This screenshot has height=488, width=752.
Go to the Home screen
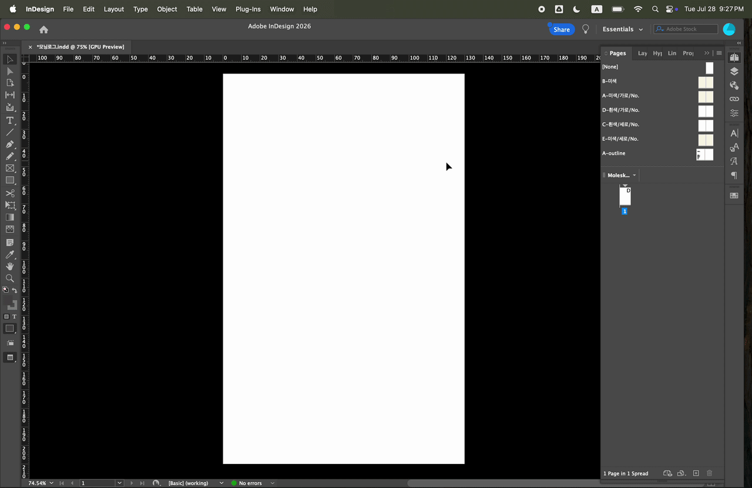[43, 29]
